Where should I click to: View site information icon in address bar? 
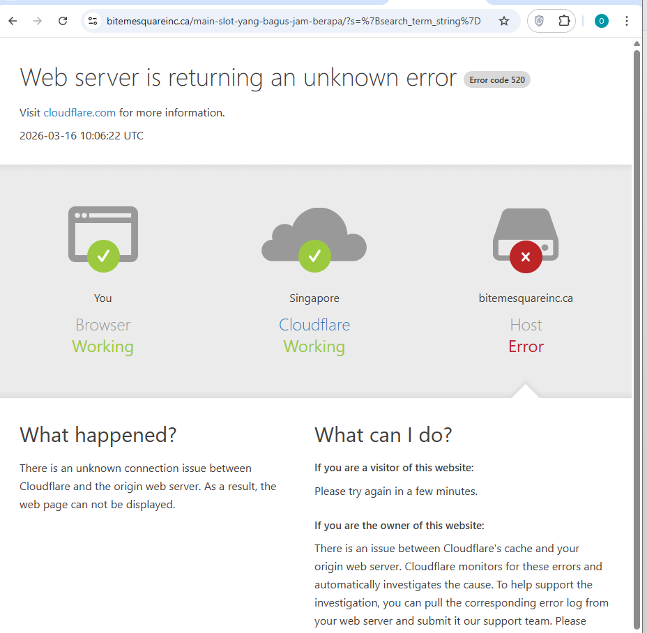pos(93,21)
